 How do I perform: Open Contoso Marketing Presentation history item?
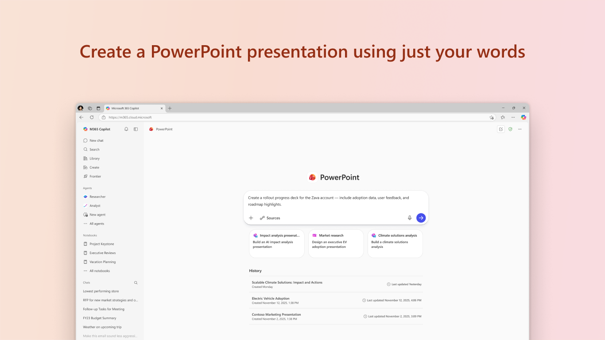click(x=336, y=316)
